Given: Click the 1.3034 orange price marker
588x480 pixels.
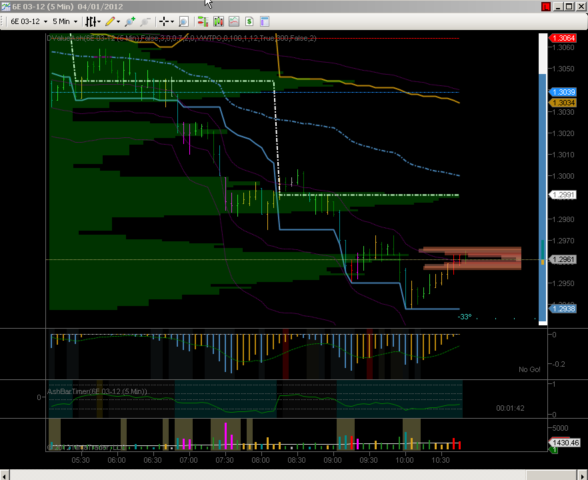Looking at the screenshot, I should point(563,103).
